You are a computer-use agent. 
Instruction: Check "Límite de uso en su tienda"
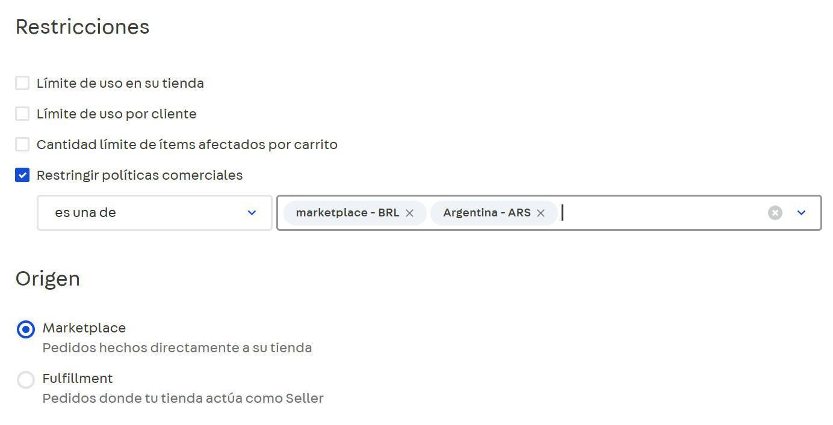(22, 82)
